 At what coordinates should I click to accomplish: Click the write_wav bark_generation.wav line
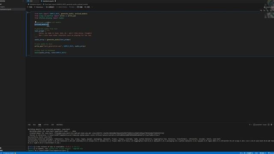[60, 46]
